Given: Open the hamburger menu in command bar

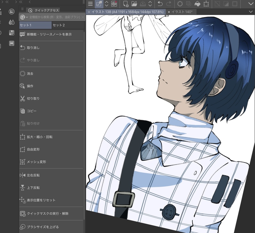Looking at the screenshot, I should pos(90,4).
